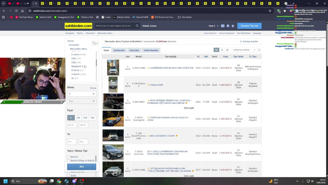328x185 pixels.
Task: Open the Gelişmiş sıralama sort dropdown
Action: (x=244, y=50)
